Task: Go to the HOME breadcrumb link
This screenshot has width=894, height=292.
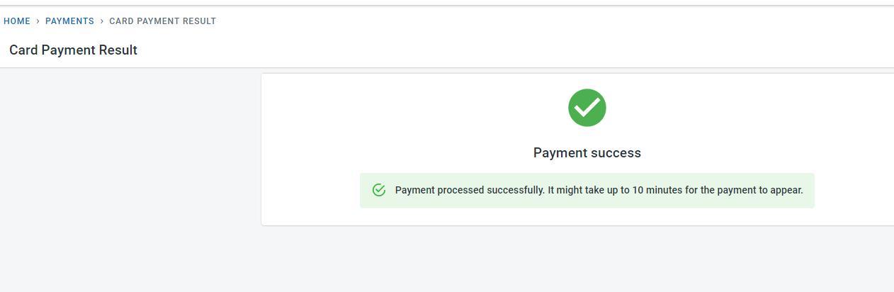Action: pyautogui.click(x=17, y=21)
